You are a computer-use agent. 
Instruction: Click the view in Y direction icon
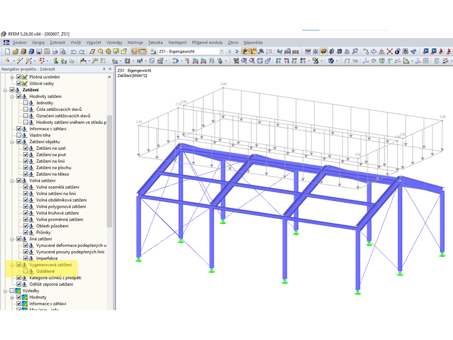[x=287, y=61]
